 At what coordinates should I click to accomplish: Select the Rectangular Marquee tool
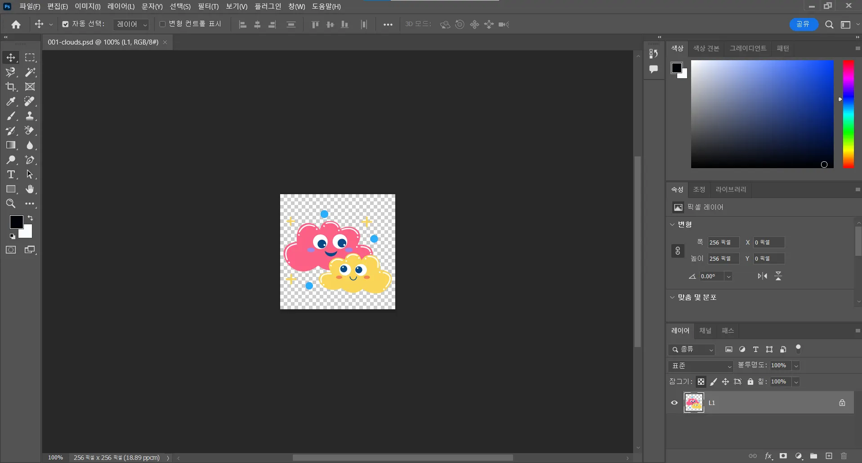(x=30, y=58)
